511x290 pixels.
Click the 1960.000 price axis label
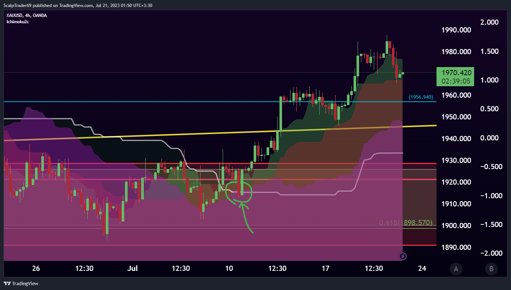456,95
